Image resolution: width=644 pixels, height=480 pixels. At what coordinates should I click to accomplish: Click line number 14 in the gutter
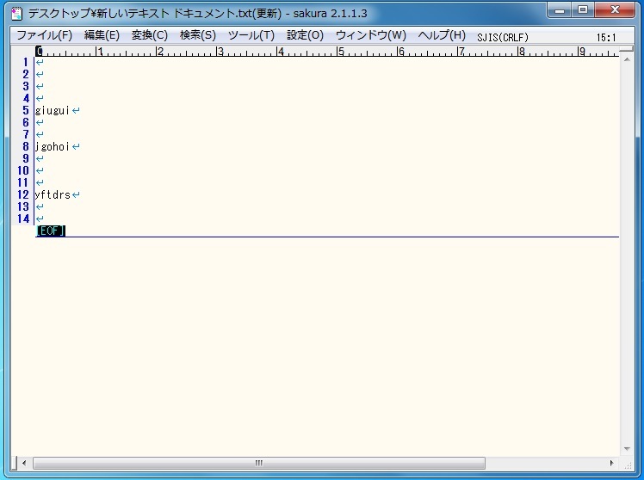tap(23, 218)
